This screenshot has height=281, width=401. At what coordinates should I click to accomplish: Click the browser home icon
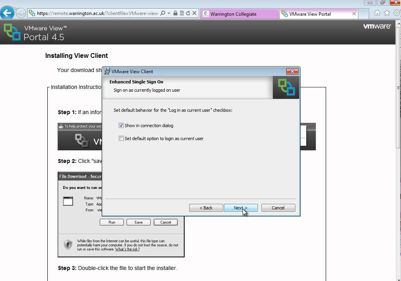click(377, 13)
